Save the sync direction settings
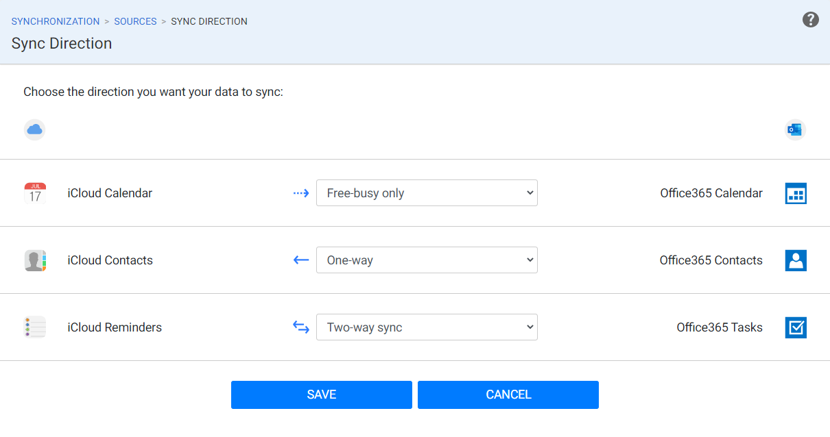This screenshot has width=830, height=437. [322, 395]
